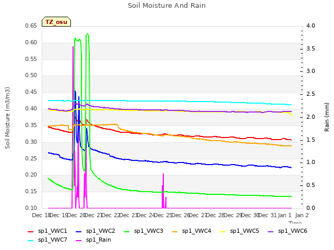The height and width of the screenshot is (250, 334).
Task: Click the Jan 1 date label
Action: 285,215
